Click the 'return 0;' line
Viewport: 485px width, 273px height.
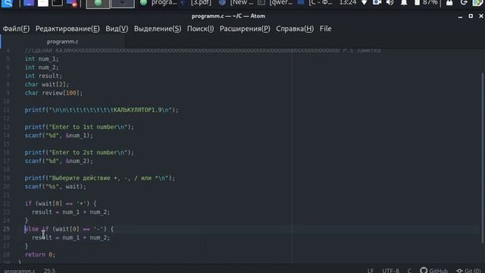40,255
